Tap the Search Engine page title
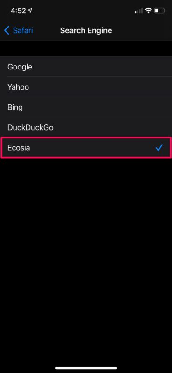This screenshot has height=373, width=172. point(86,30)
